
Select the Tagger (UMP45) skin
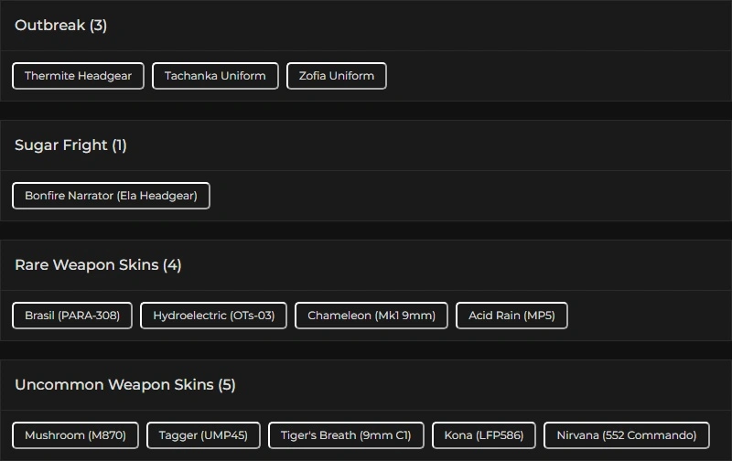(203, 435)
